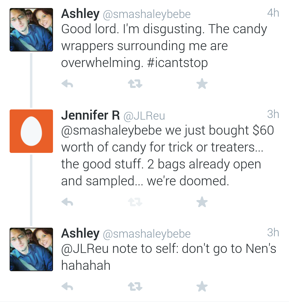
Task: Open @smashaleybebe mention in Jennifer's reply
Action: pos(111,131)
